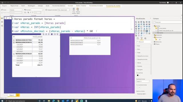183x102 pixels.
Task: Select the pie chart visualization icon
Action: pyautogui.click(x=144, y=26)
